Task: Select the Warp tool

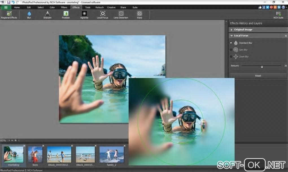Action: 139,15
